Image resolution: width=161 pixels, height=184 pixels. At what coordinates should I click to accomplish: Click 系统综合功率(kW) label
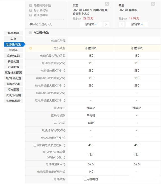[x=53, y=130]
